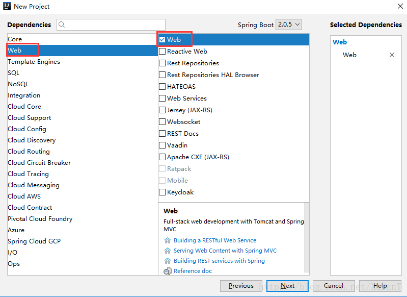Screen dimensions: 407x297
Task: Choose the Cloud Discovery category
Action: (x=83, y=140)
